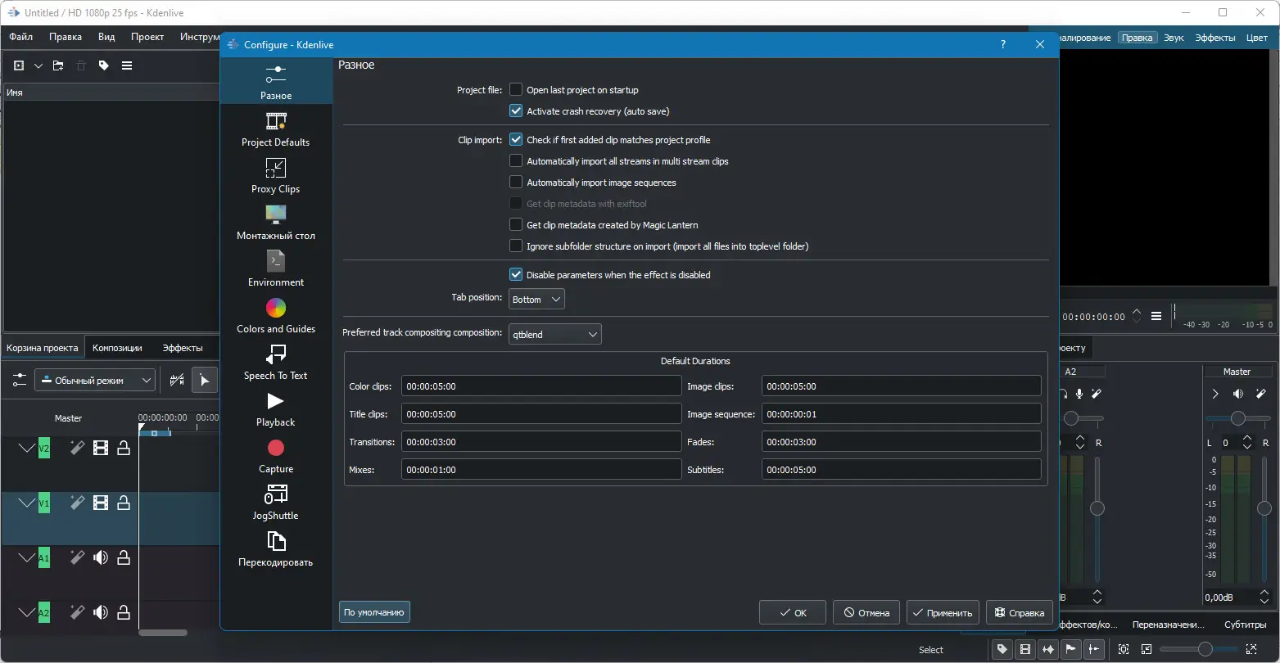Collapse track A2 with its chevron

point(27,612)
